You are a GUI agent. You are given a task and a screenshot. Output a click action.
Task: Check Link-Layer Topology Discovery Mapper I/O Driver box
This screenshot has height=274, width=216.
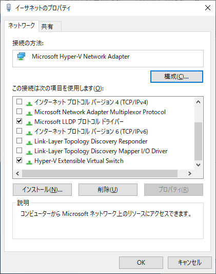point(19,151)
